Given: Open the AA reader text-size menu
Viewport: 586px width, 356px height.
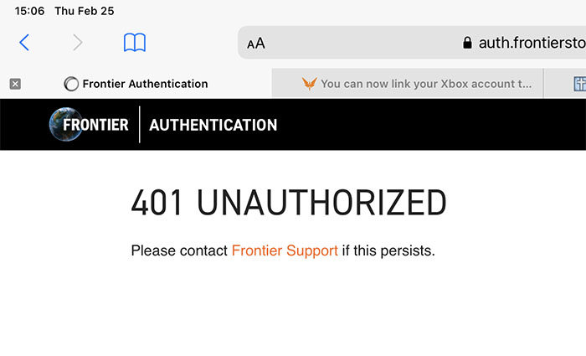Looking at the screenshot, I should pos(256,44).
